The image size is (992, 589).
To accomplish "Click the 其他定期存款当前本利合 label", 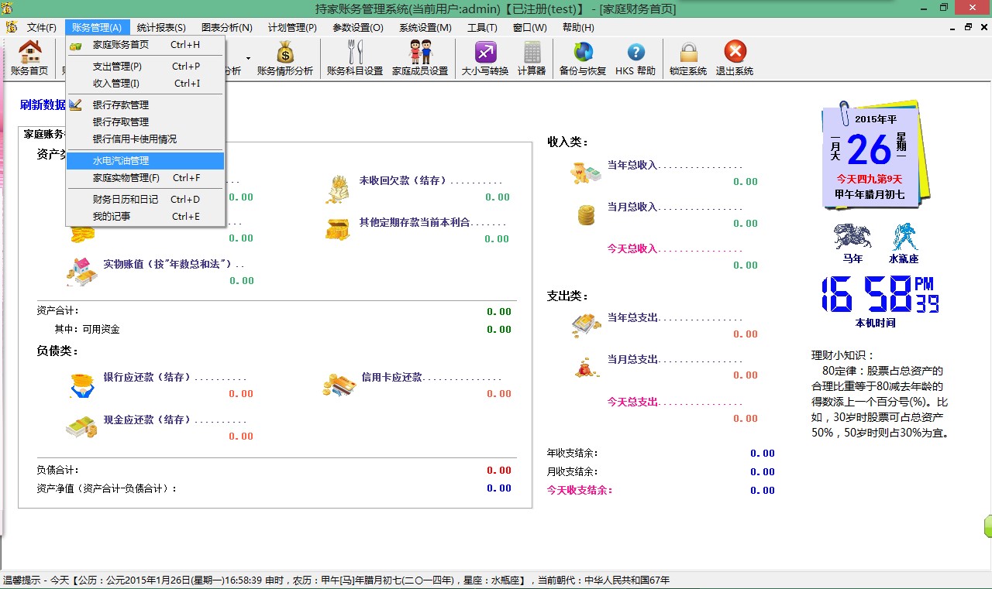I will coord(415,223).
